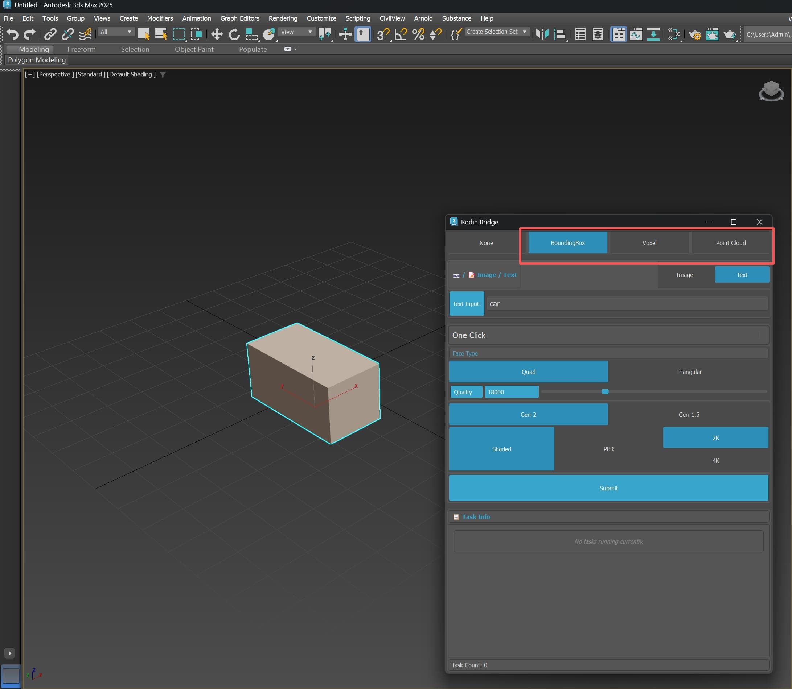The height and width of the screenshot is (689, 792).
Task: Toggle Percent Snap
Action: (418, 34)
